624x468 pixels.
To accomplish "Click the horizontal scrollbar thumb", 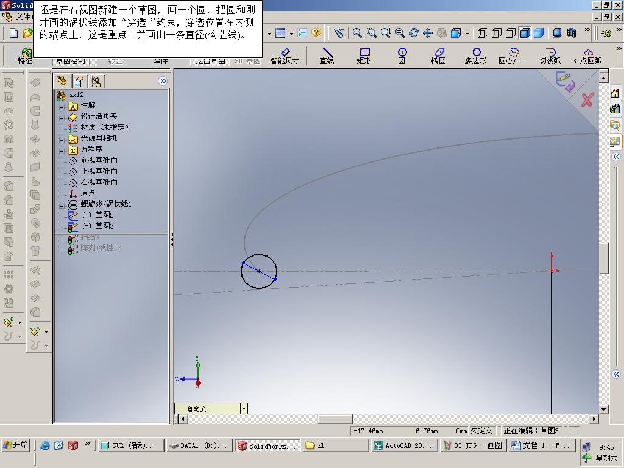I will (335, 419).
